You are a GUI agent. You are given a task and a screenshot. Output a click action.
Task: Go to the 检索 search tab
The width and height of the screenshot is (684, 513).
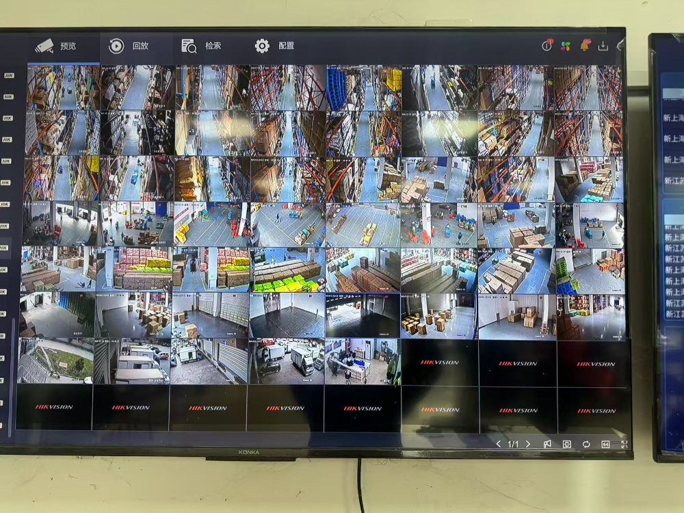coord(201,45)
